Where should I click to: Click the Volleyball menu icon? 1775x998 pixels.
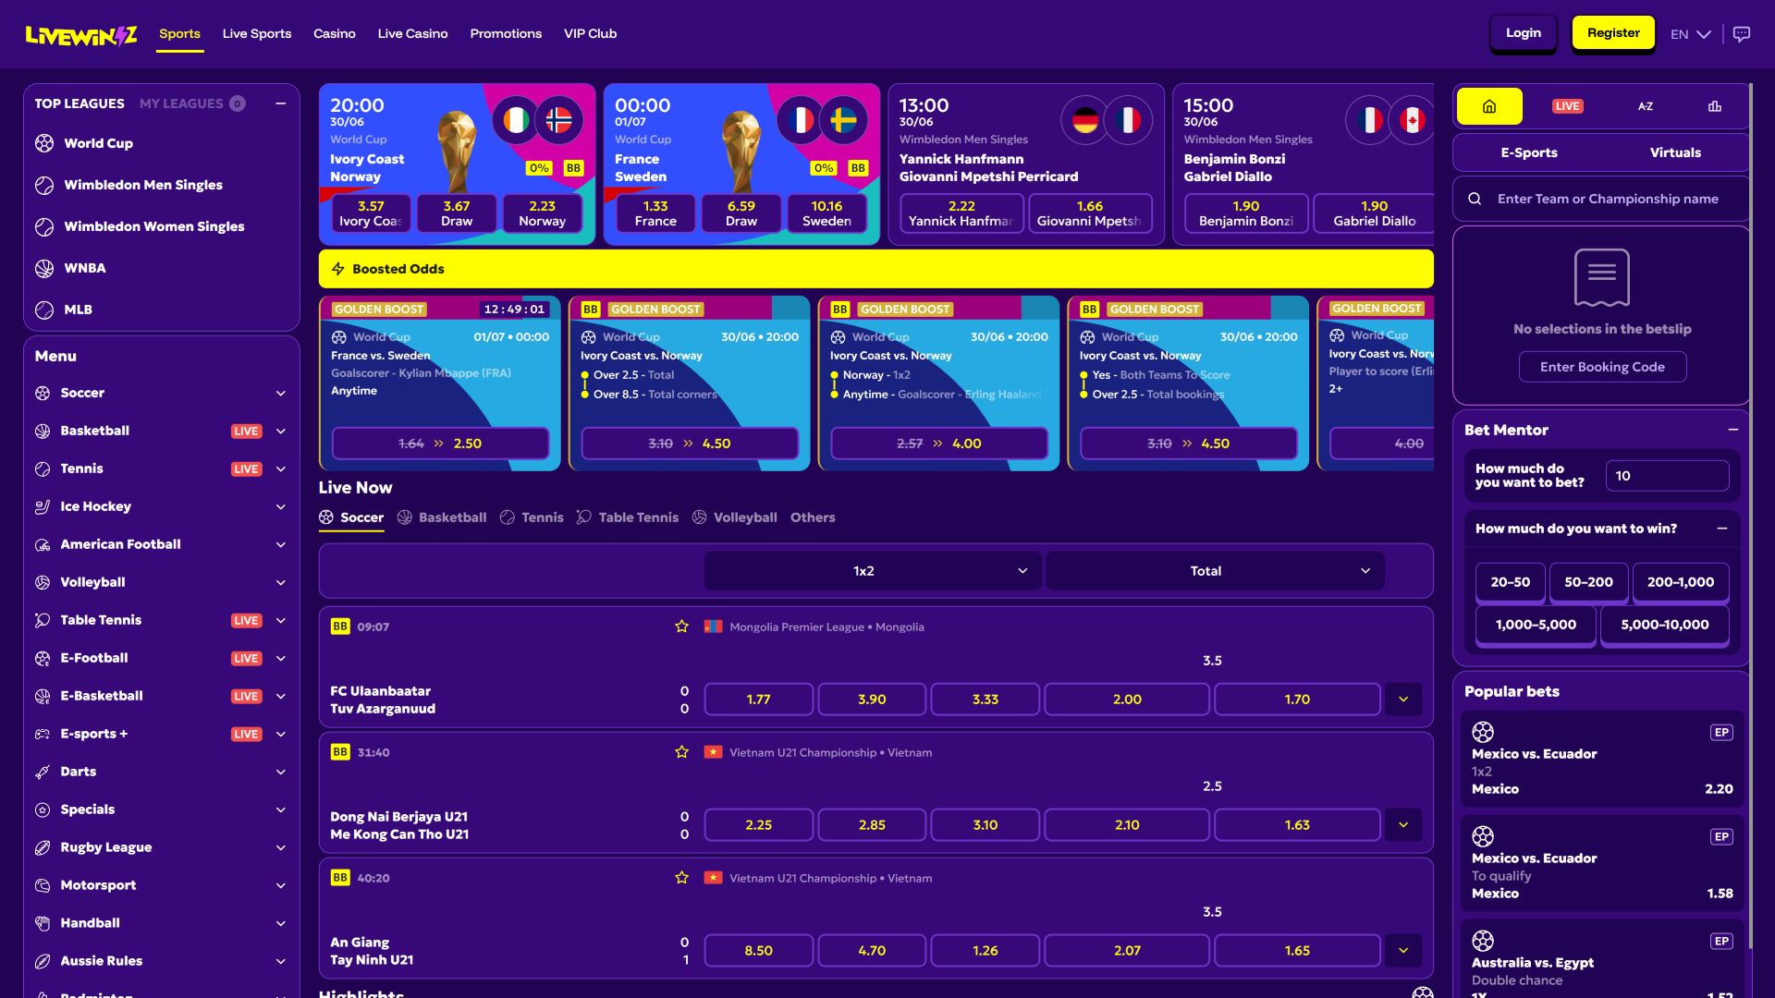pyautogui.click(x=43, y=582)
